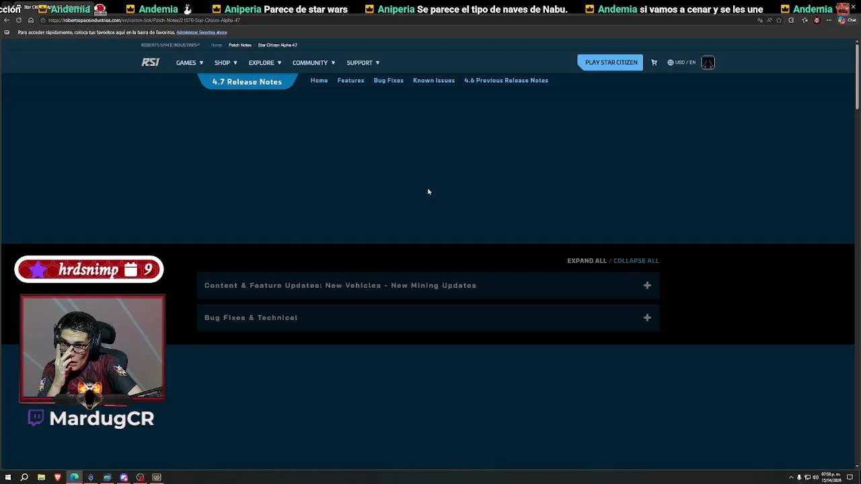Show hidden system tray icons

791,477
